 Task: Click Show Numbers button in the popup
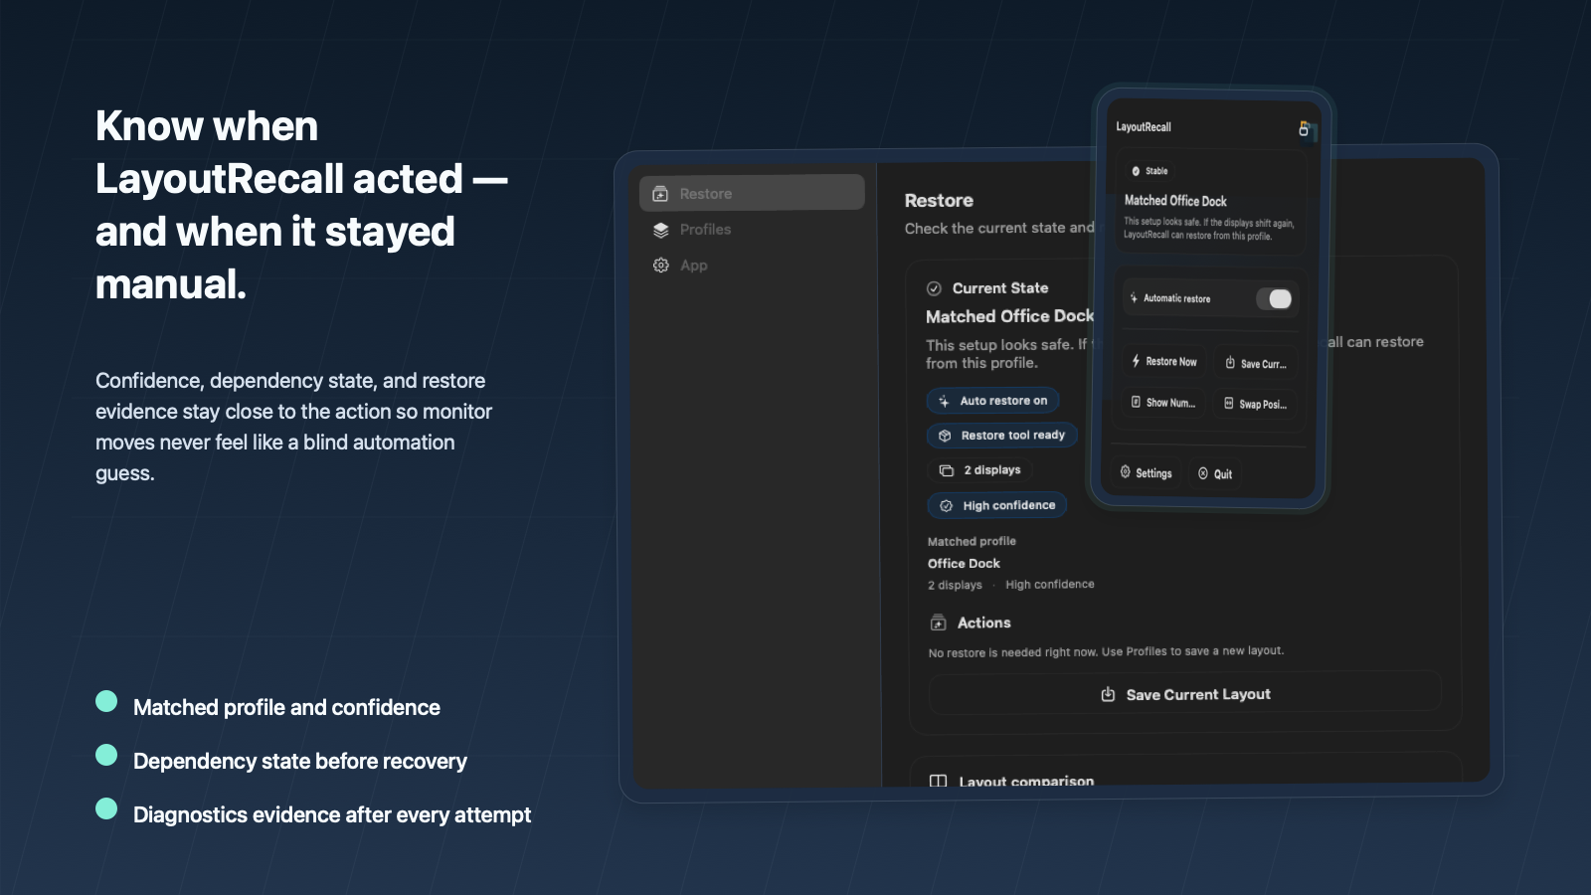1163,403
